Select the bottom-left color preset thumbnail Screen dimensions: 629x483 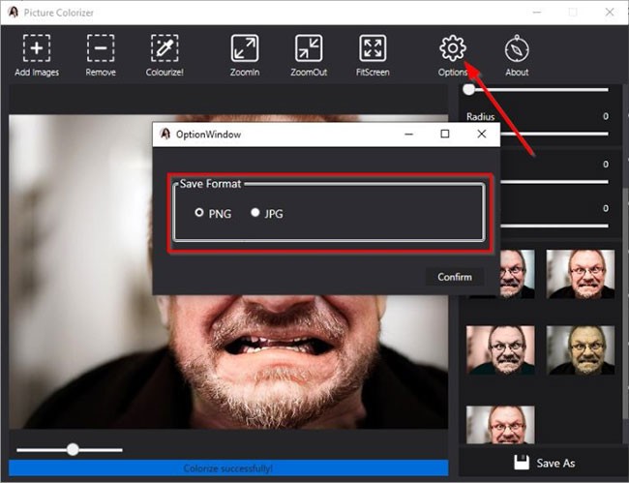tap(500, 424)
